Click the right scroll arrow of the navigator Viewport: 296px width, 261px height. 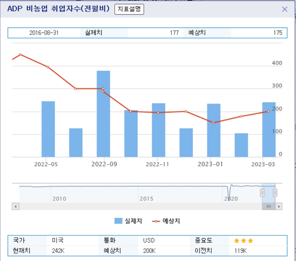coord(279,207)
